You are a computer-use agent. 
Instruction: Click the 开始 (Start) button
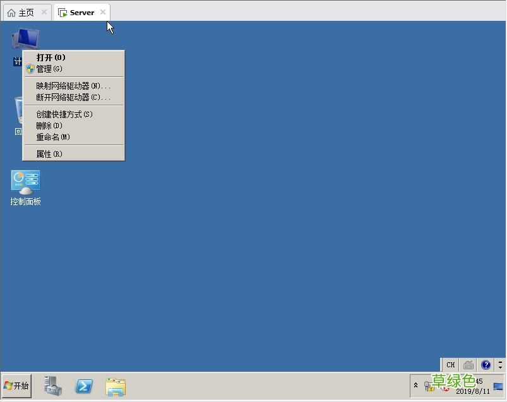point(16,387)
